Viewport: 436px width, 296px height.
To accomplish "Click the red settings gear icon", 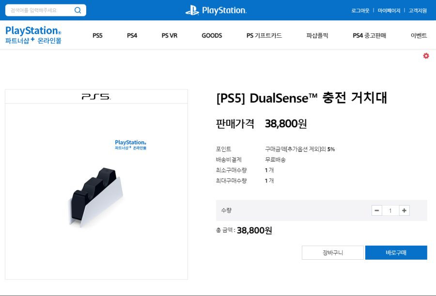I will [x=426, y=56].
